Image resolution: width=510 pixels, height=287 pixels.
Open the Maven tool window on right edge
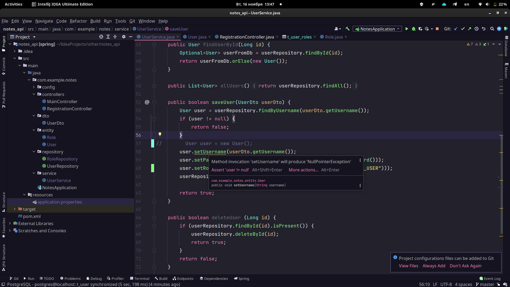(506, 70)
